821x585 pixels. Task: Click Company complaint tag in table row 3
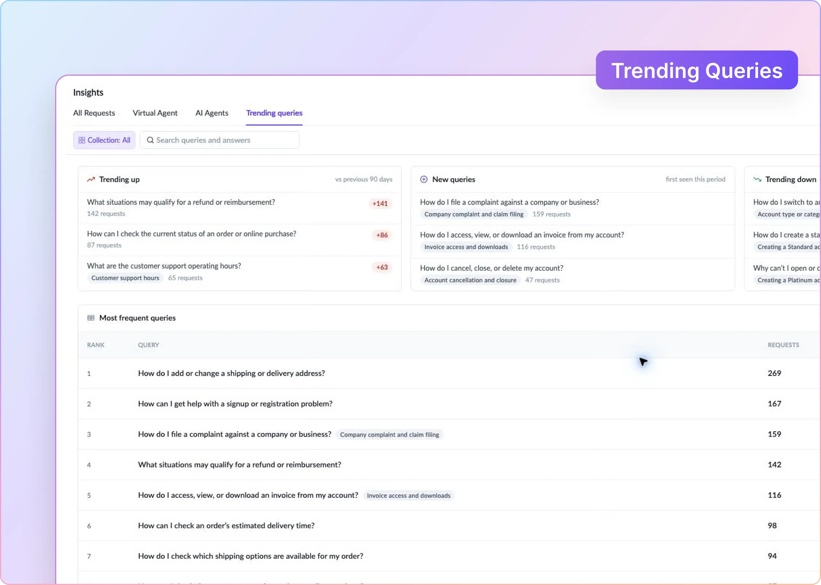pos(390,434)
